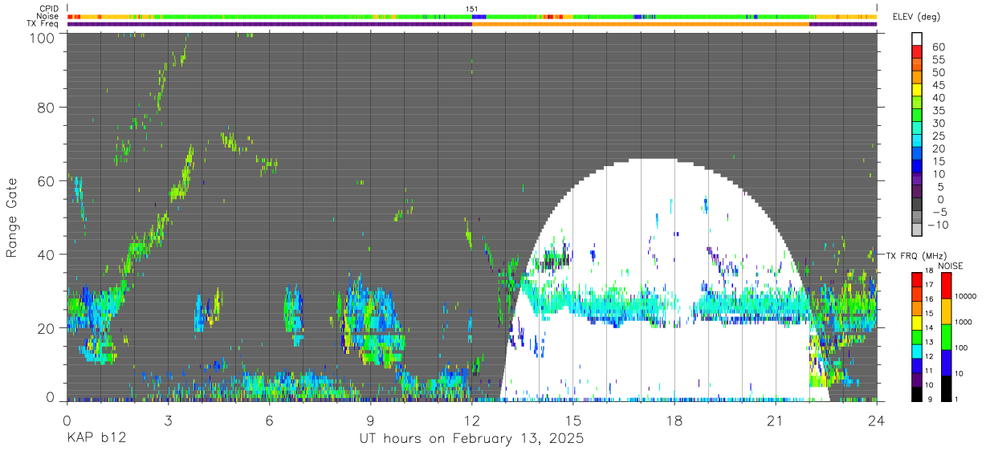Click the 80 tick on Range Gate axis
Viewport: 986px width, 455px height.
pyautogui.click(x=47, y=107)
